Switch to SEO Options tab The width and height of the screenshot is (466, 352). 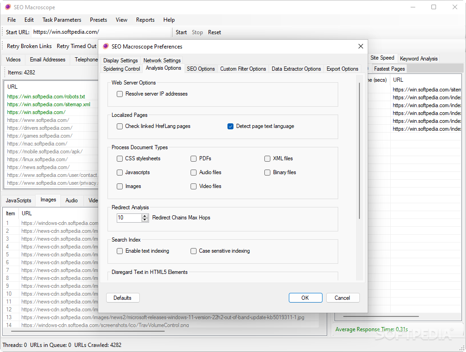[x=201, y=69]
